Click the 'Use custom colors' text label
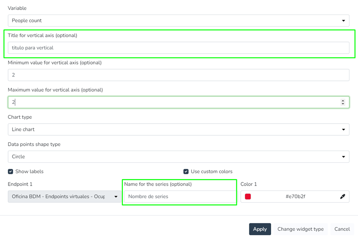 coord(211,172)
